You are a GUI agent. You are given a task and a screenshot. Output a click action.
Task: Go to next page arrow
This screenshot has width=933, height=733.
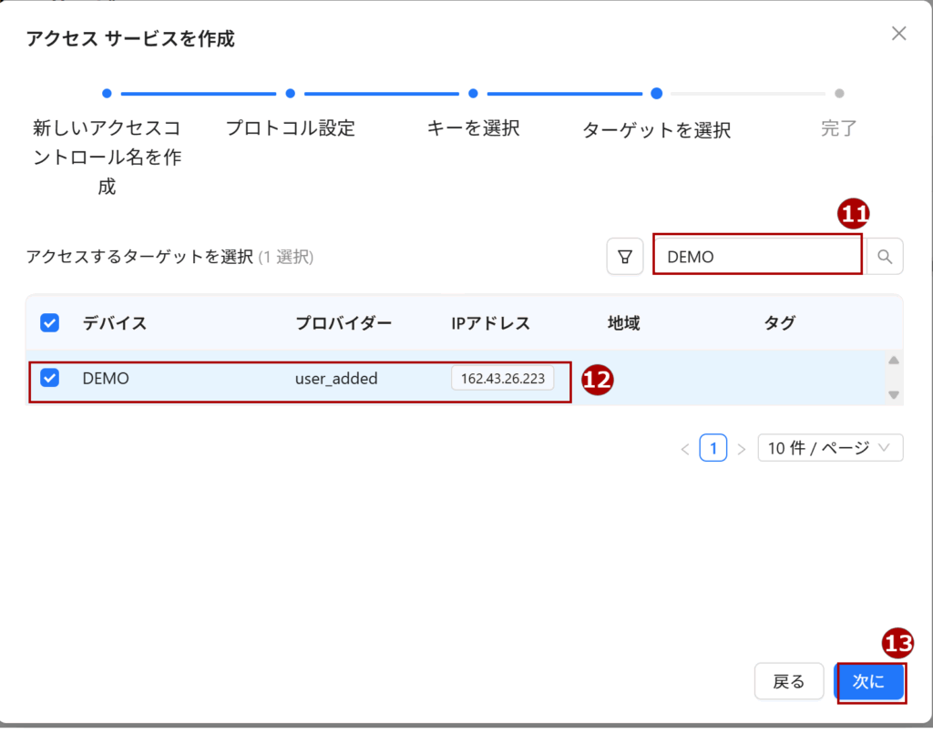click(x=742, y=448)
